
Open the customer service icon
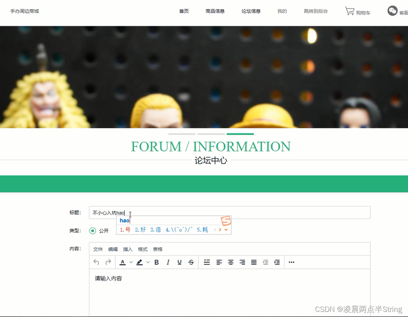click(392, 11)
